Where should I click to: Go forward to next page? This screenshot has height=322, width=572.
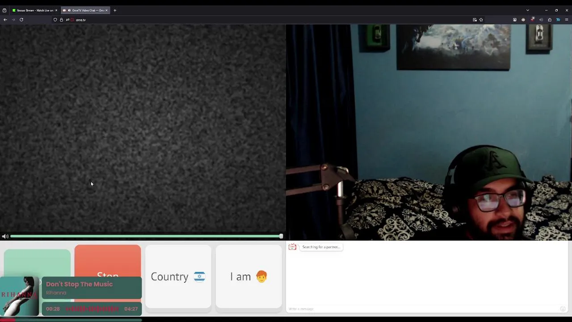(13, 20)
